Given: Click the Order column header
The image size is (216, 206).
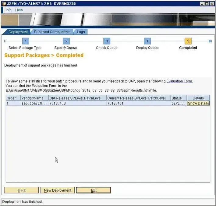Looking at the screenshot, I should coord(13,98).
